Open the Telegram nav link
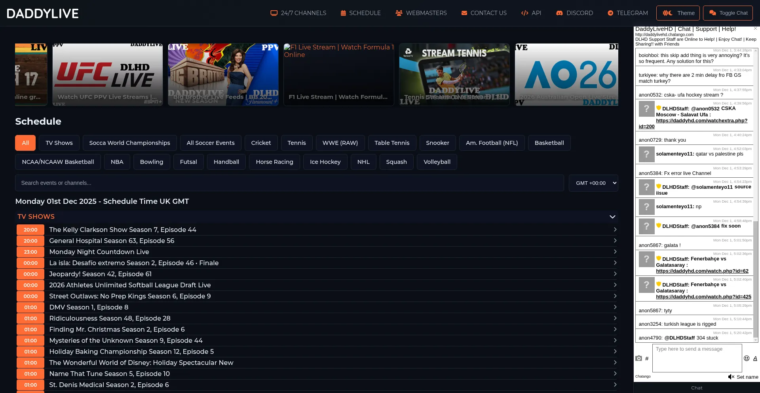Image resolution: width=760 pixels, height=393 pixels. pyautogui.click(x=627, y=13)
